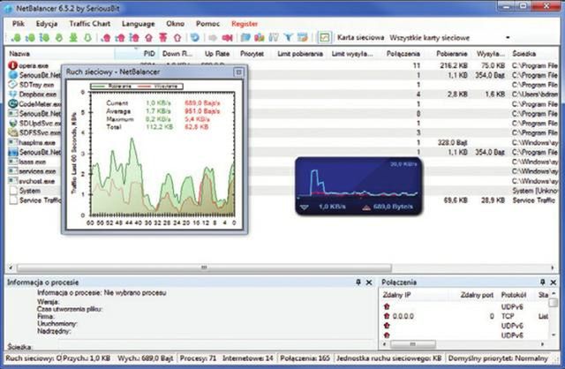
Task: Click the blue book toolbar icon
Action: pyautogui.click(x=245, y=37)
